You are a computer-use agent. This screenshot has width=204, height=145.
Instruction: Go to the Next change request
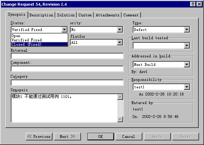(67, 136)
